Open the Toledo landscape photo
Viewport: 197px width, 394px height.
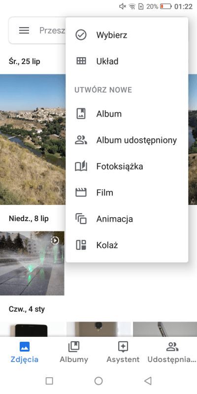coord(33,139)
